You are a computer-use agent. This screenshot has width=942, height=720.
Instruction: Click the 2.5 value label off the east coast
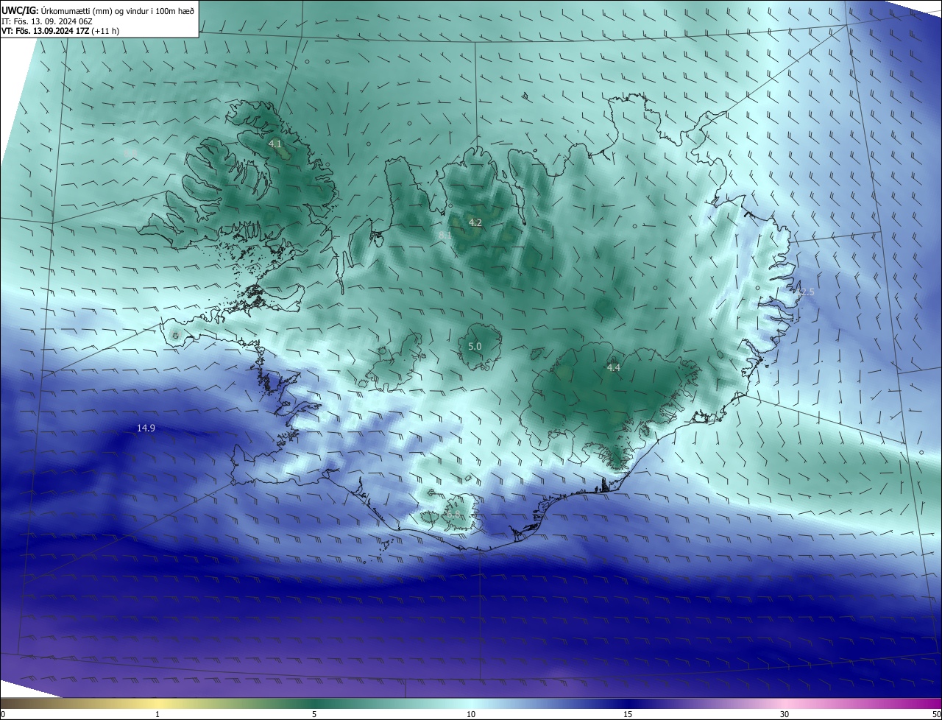[x=807, y=292]
